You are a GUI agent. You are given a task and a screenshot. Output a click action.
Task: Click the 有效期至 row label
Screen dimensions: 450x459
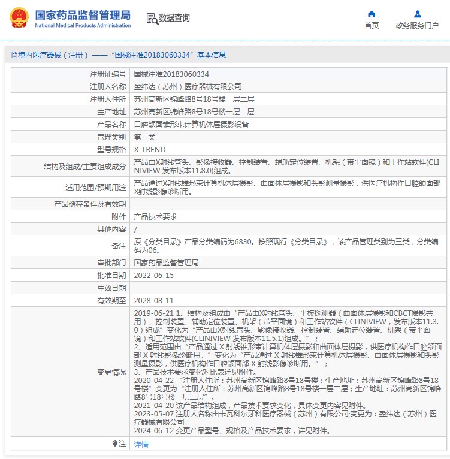tap(111, 301)
